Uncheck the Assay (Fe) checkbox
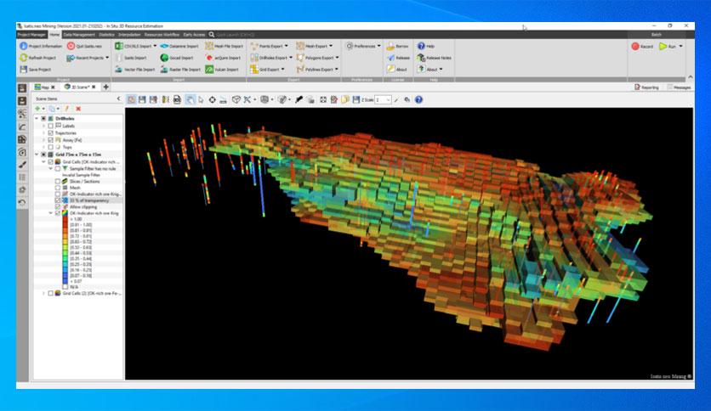Screen dimensions: 711x411 [x=50, y=140]
